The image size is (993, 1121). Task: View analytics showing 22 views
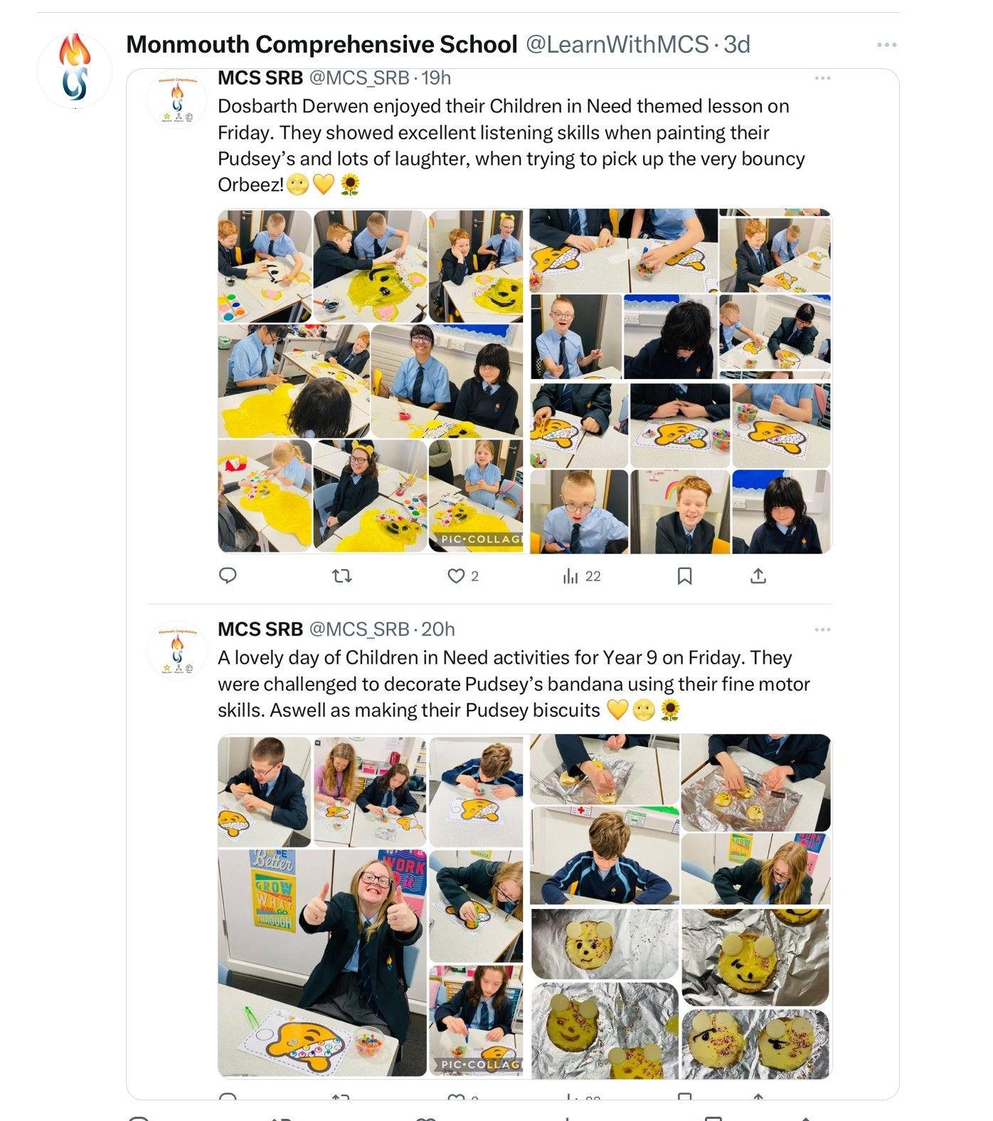point(582,576)
